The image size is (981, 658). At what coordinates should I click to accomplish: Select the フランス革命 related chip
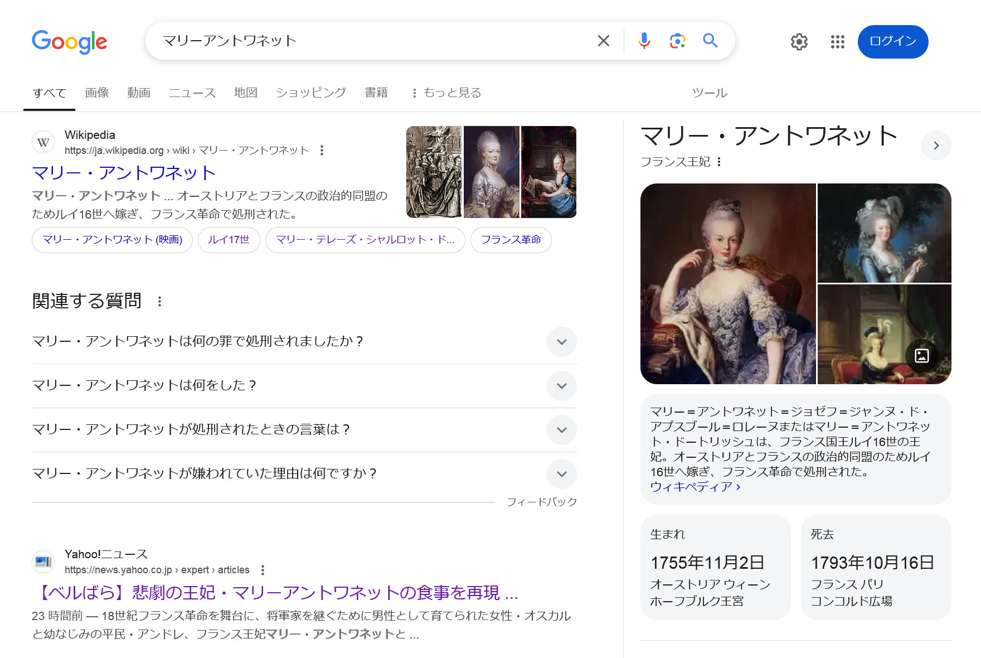[511, 240]
